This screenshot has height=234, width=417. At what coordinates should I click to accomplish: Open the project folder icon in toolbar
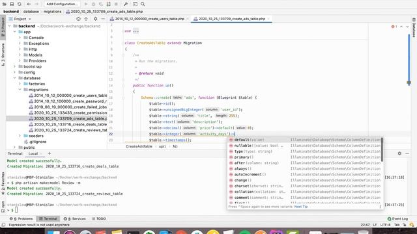pos(5,4)
